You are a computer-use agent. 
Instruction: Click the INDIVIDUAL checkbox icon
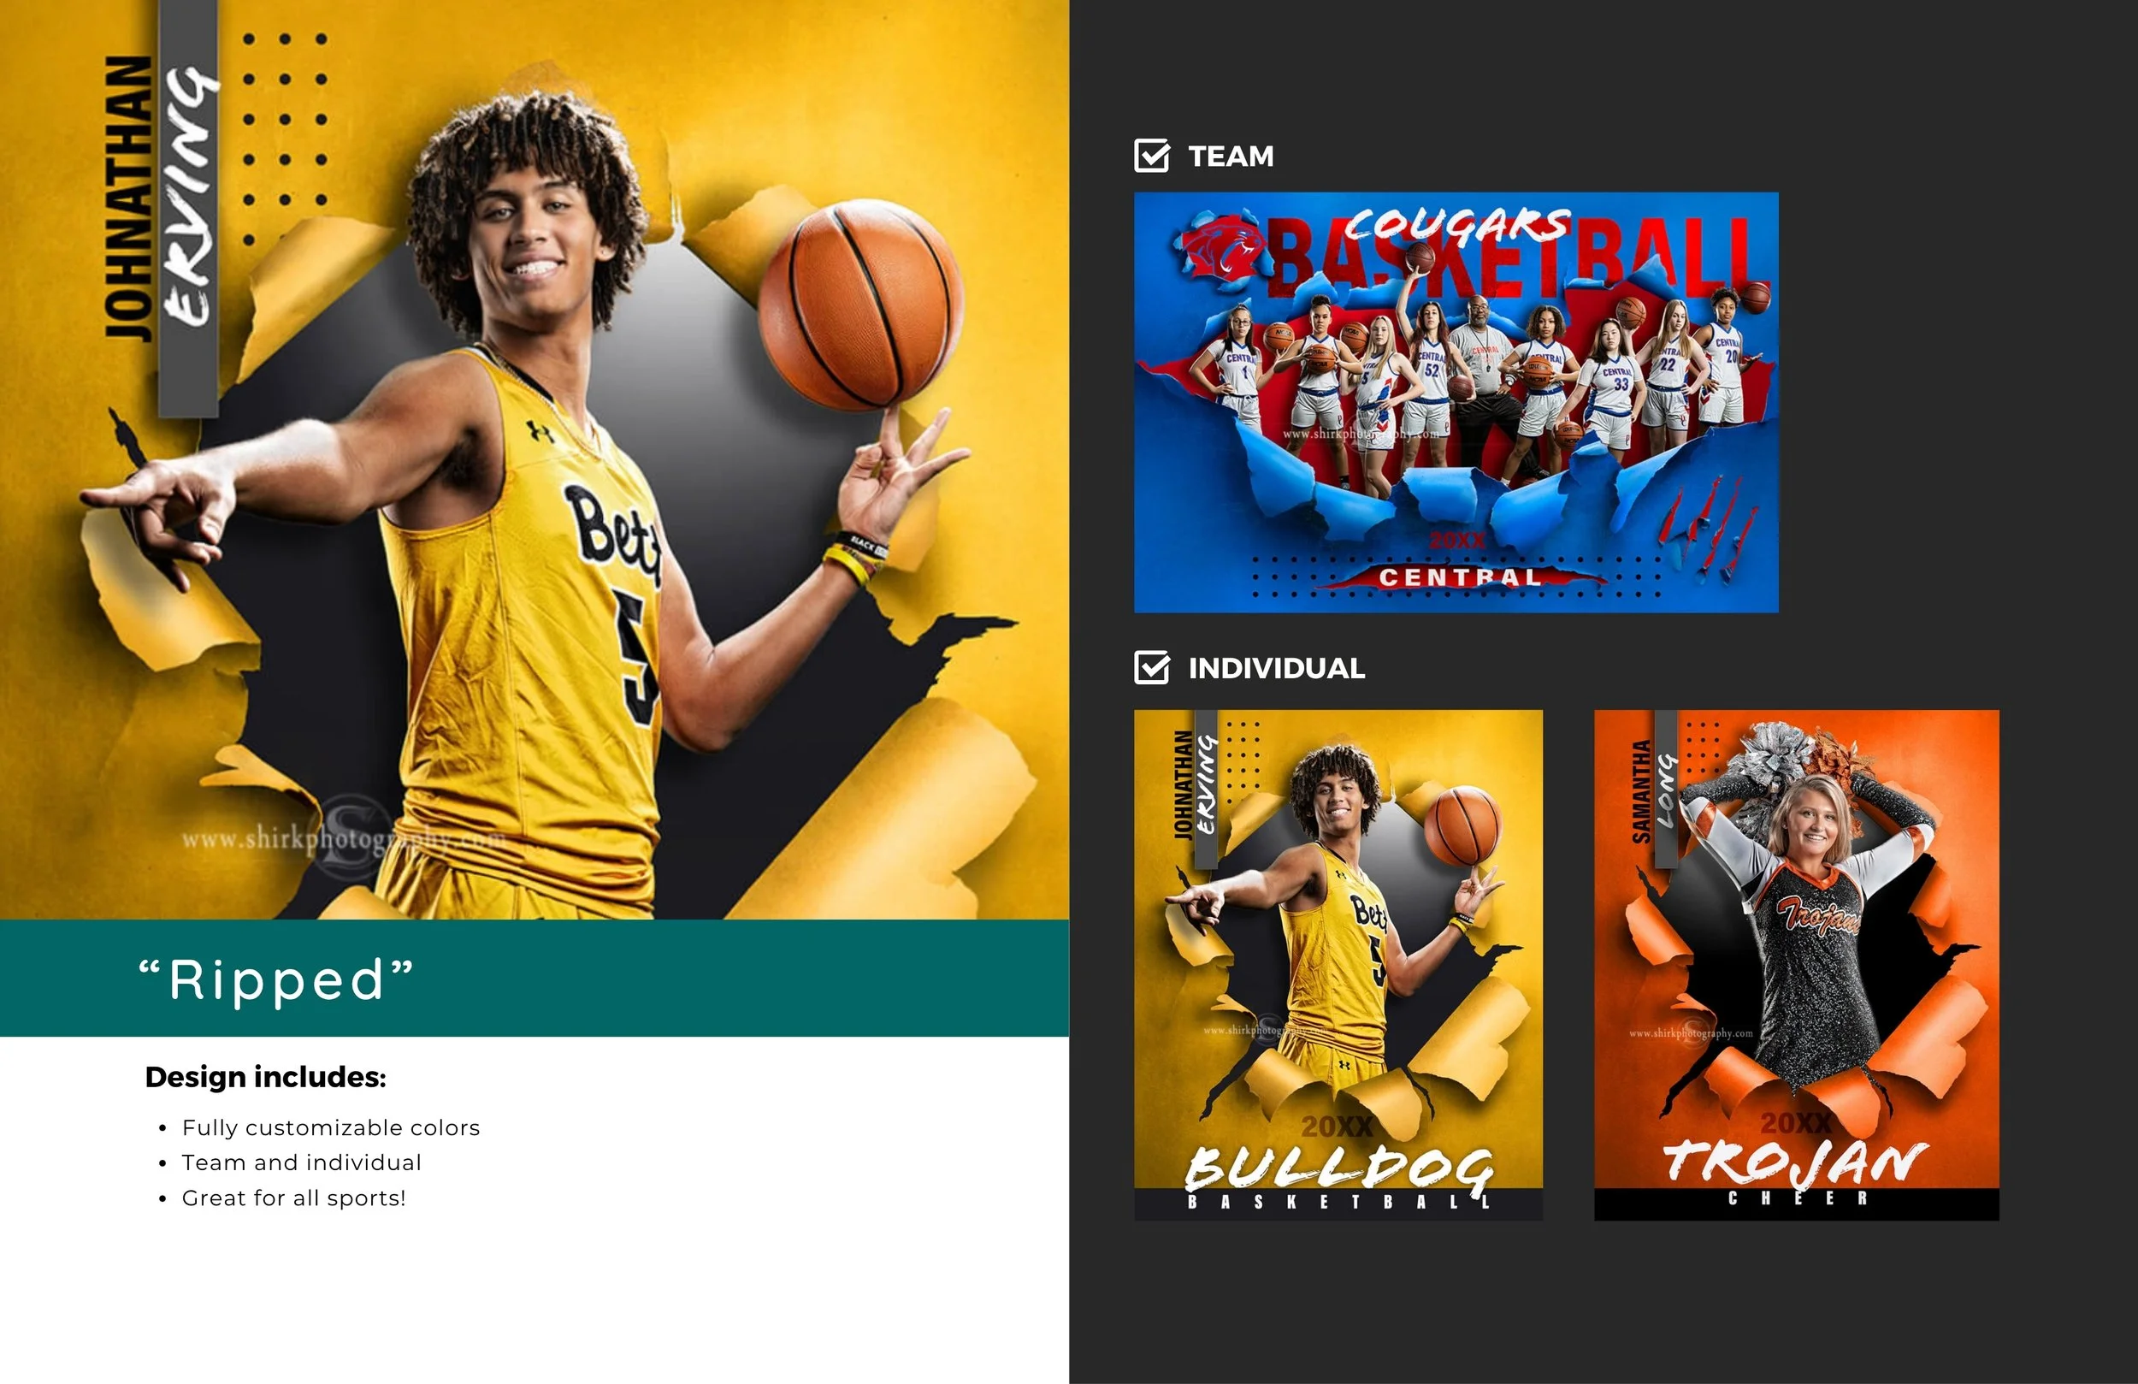pos(1152,668)
